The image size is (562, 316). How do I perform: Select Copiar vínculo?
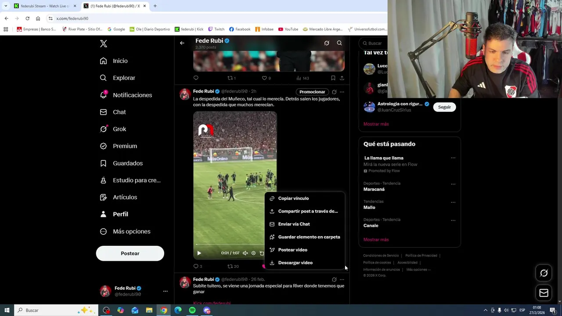305,198
